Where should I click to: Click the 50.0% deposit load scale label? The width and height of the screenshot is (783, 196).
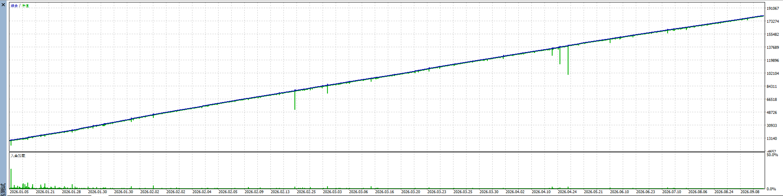click(x=772, y=155)
